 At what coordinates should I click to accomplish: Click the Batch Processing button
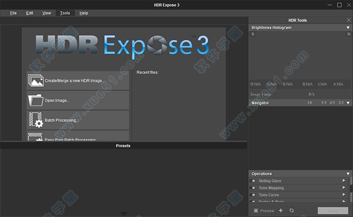pos(78,120)
